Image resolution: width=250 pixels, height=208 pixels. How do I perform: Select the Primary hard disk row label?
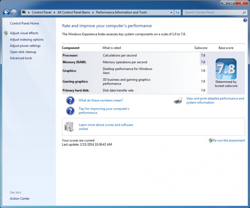[x=76, y=90]
